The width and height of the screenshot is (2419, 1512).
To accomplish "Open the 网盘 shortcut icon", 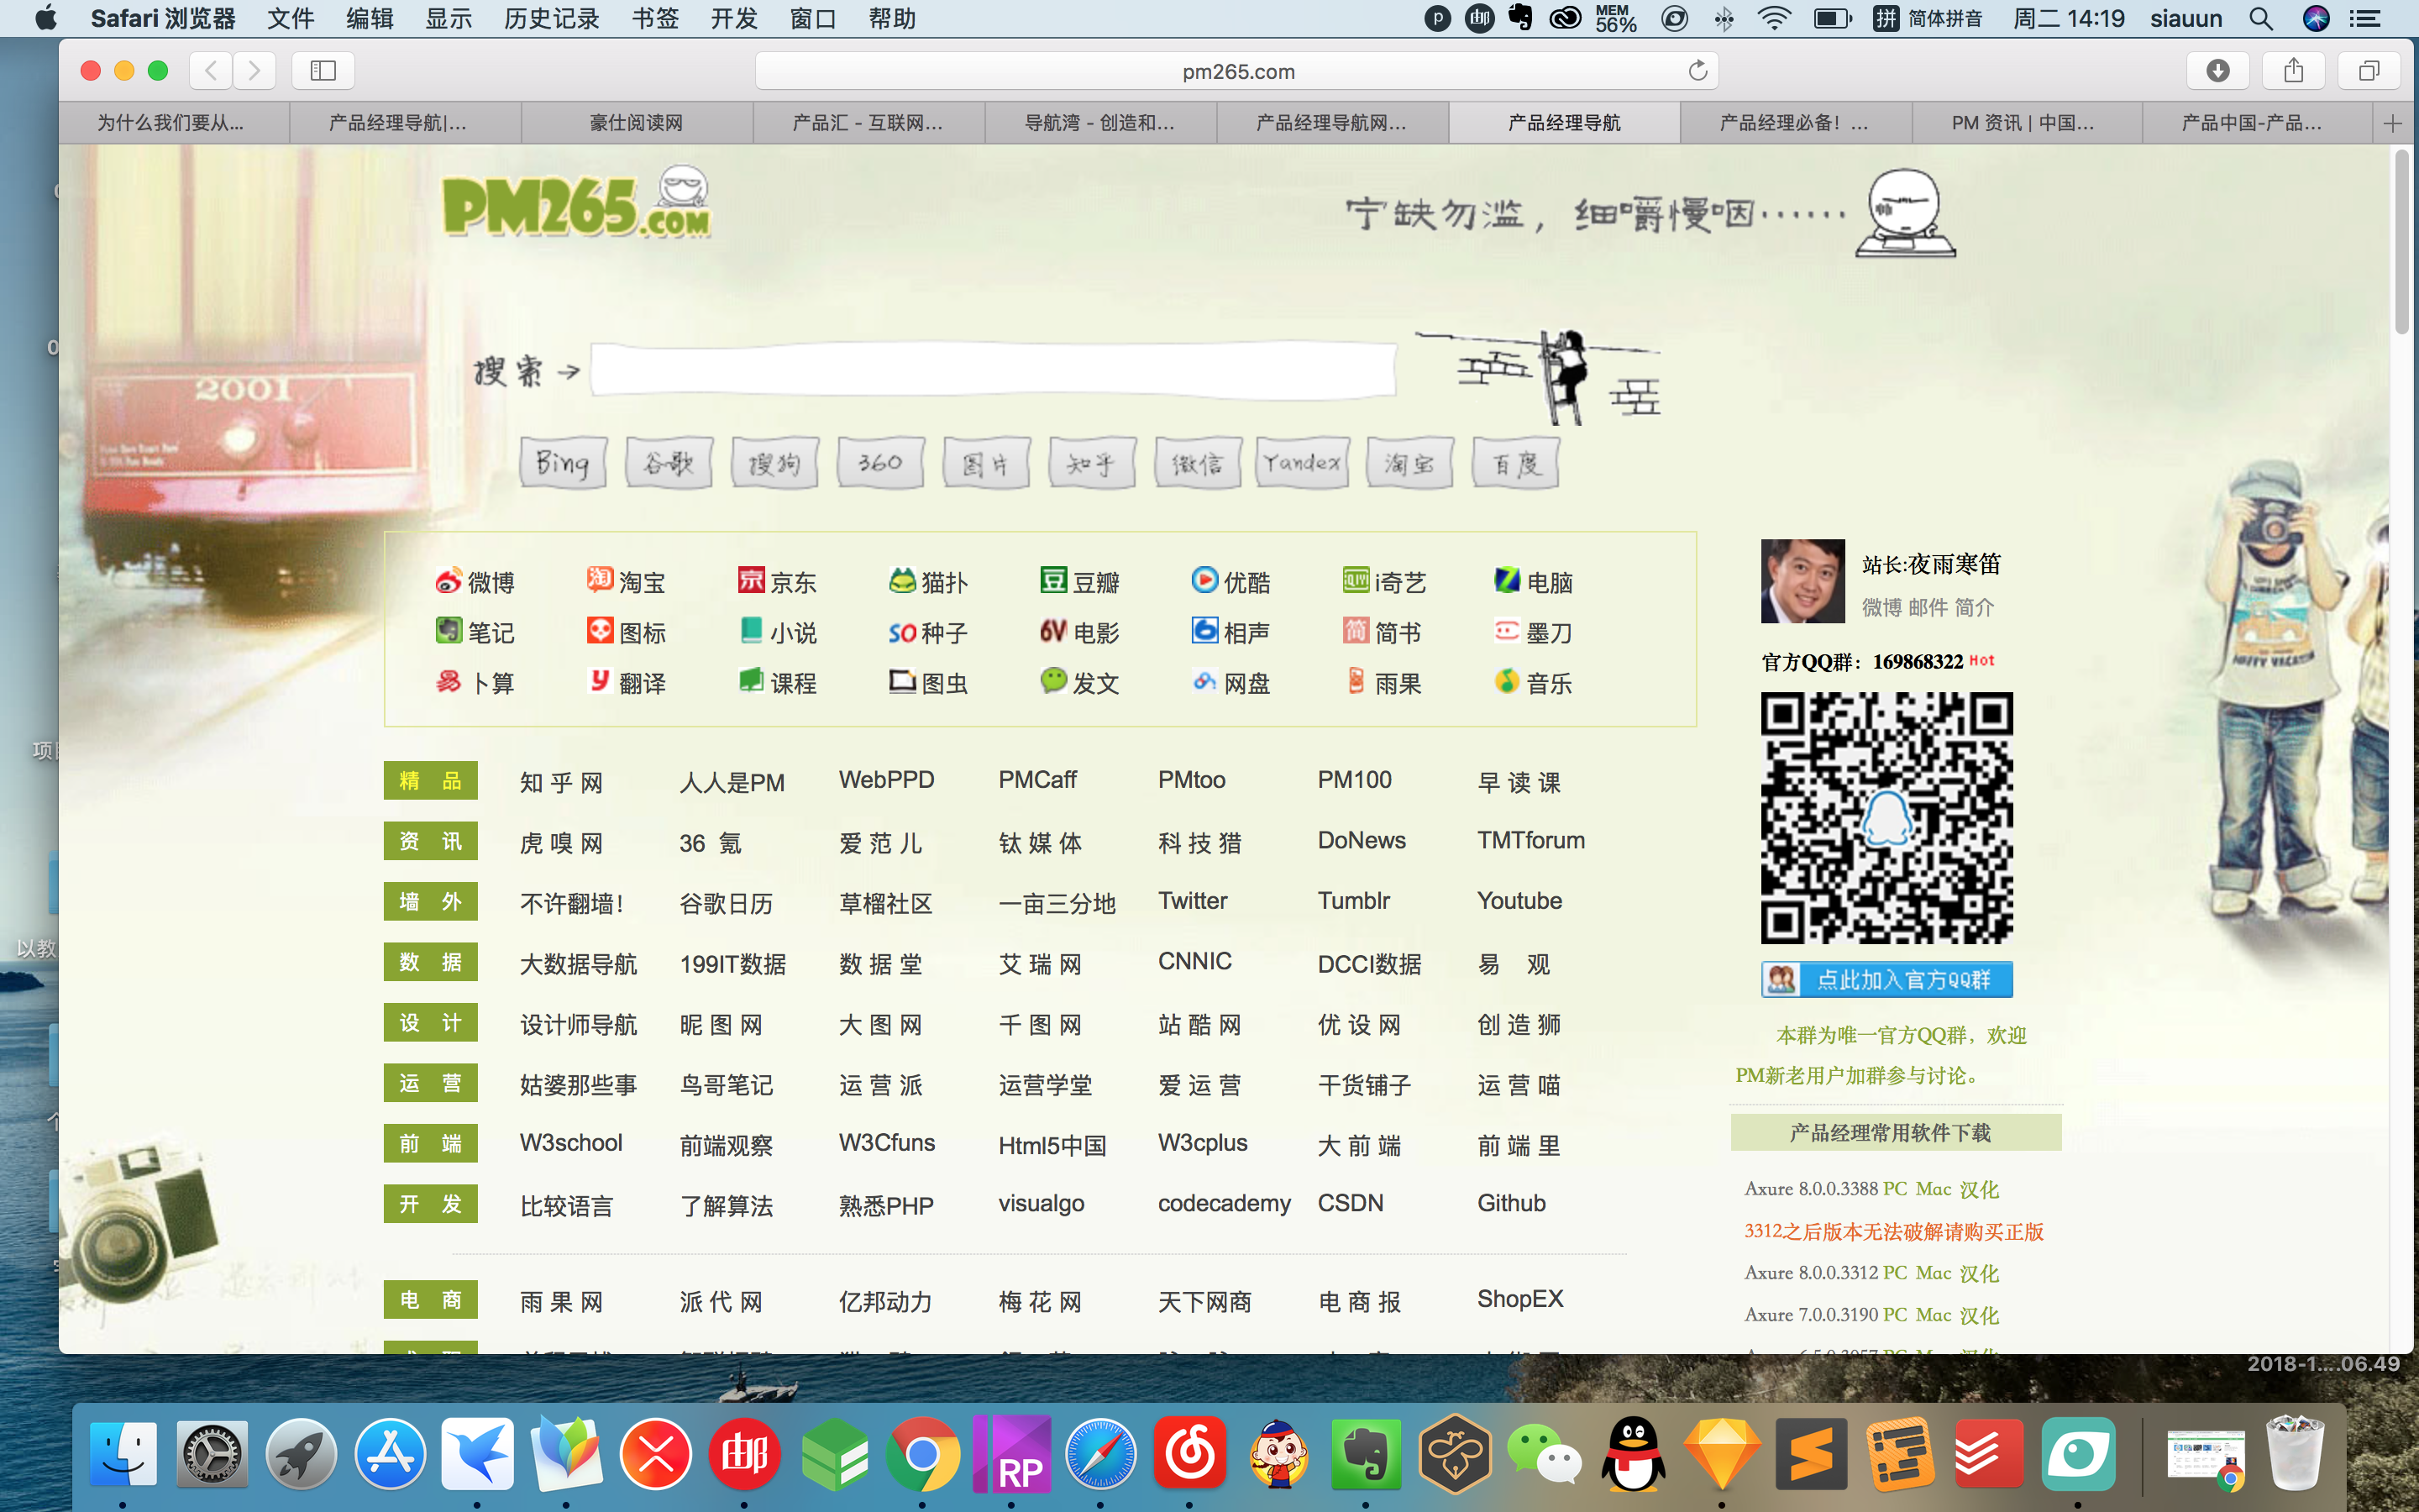I will (1230, 683).
